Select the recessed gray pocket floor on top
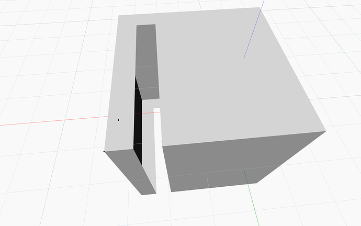The height and width of the screenshot is (226, 361). [x=147, y=62]
